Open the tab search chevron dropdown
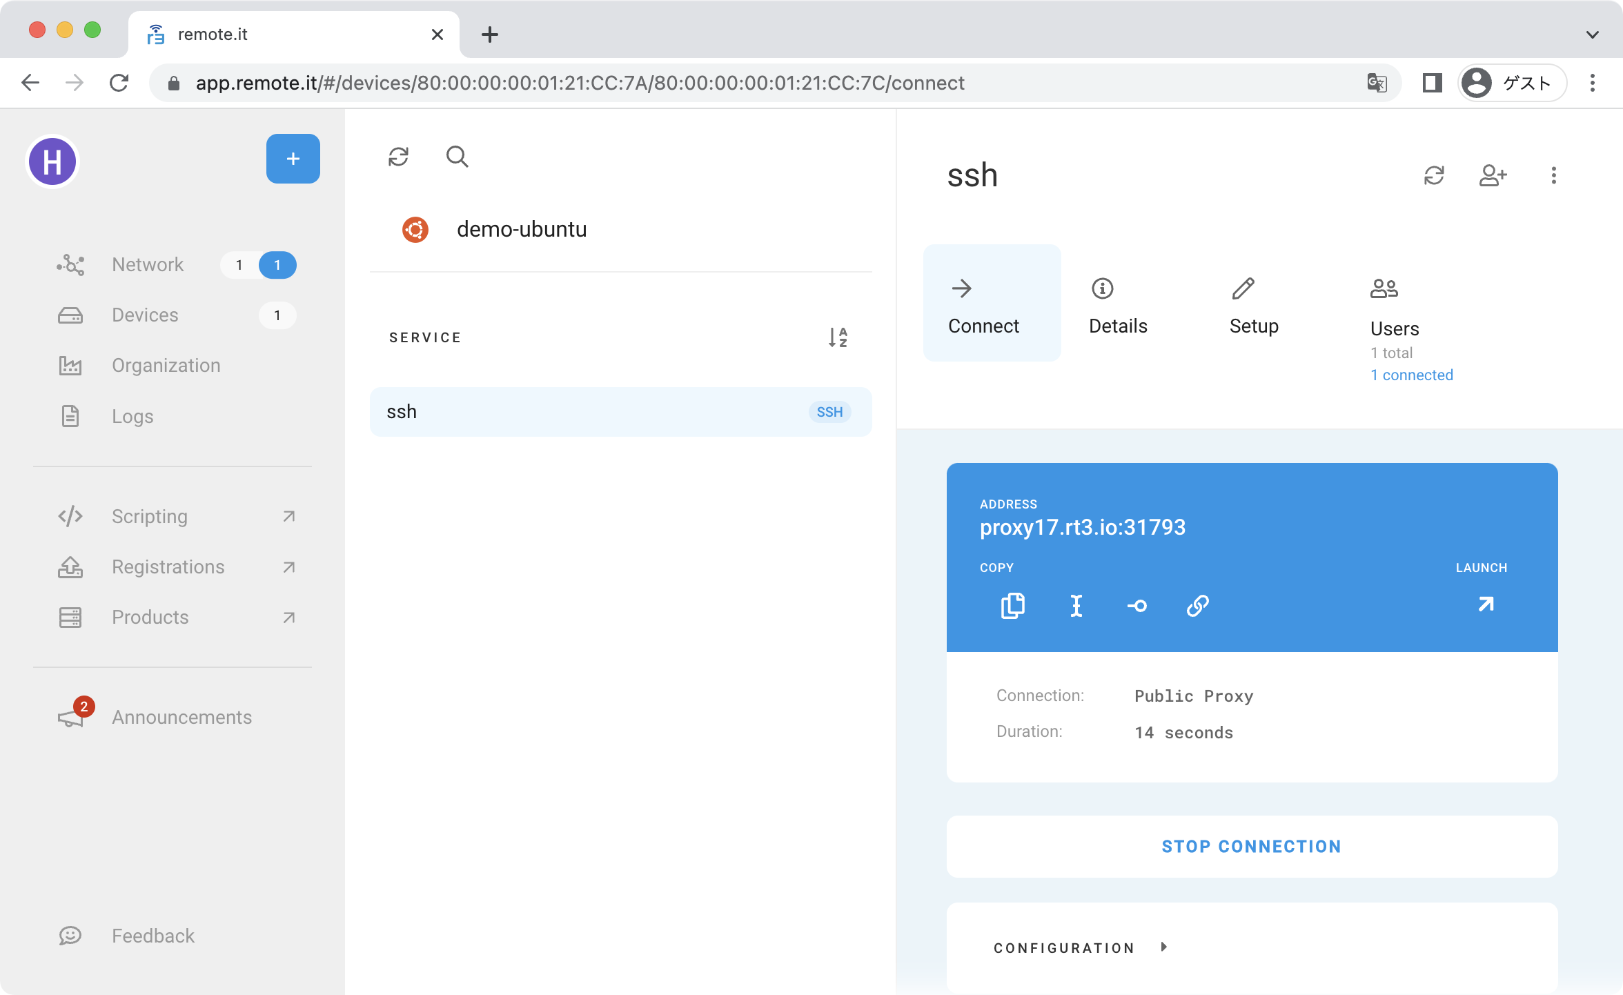This screenshot has height=995, width=1623. point(1593,35)
